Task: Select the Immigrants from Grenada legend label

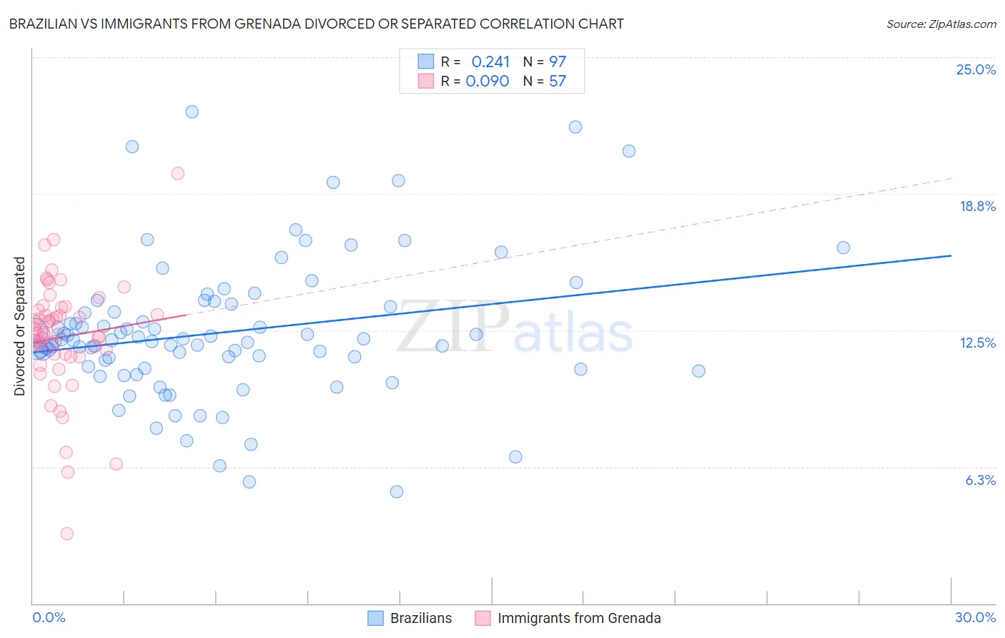Action: 579,618
